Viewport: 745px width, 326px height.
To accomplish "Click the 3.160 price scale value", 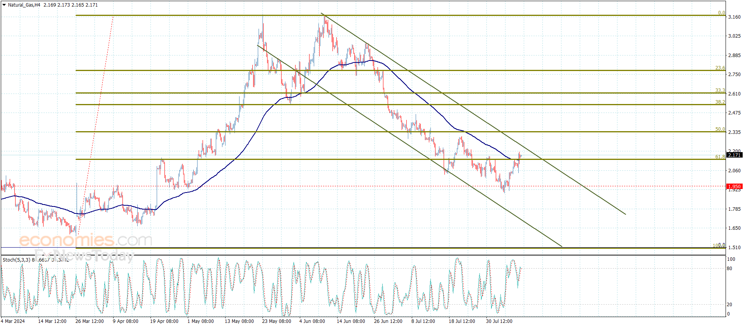I will tap(734, 17).
